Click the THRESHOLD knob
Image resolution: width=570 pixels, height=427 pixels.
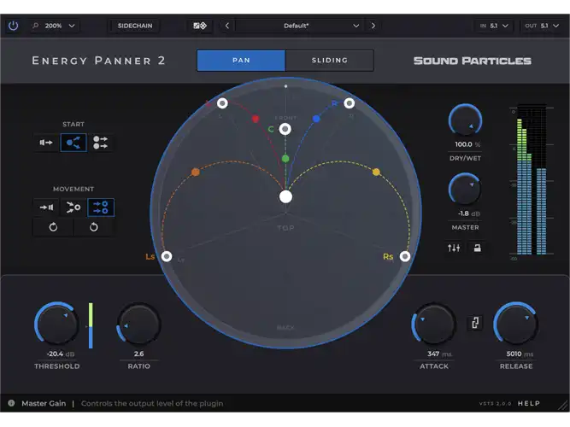(x=56, y=323)
